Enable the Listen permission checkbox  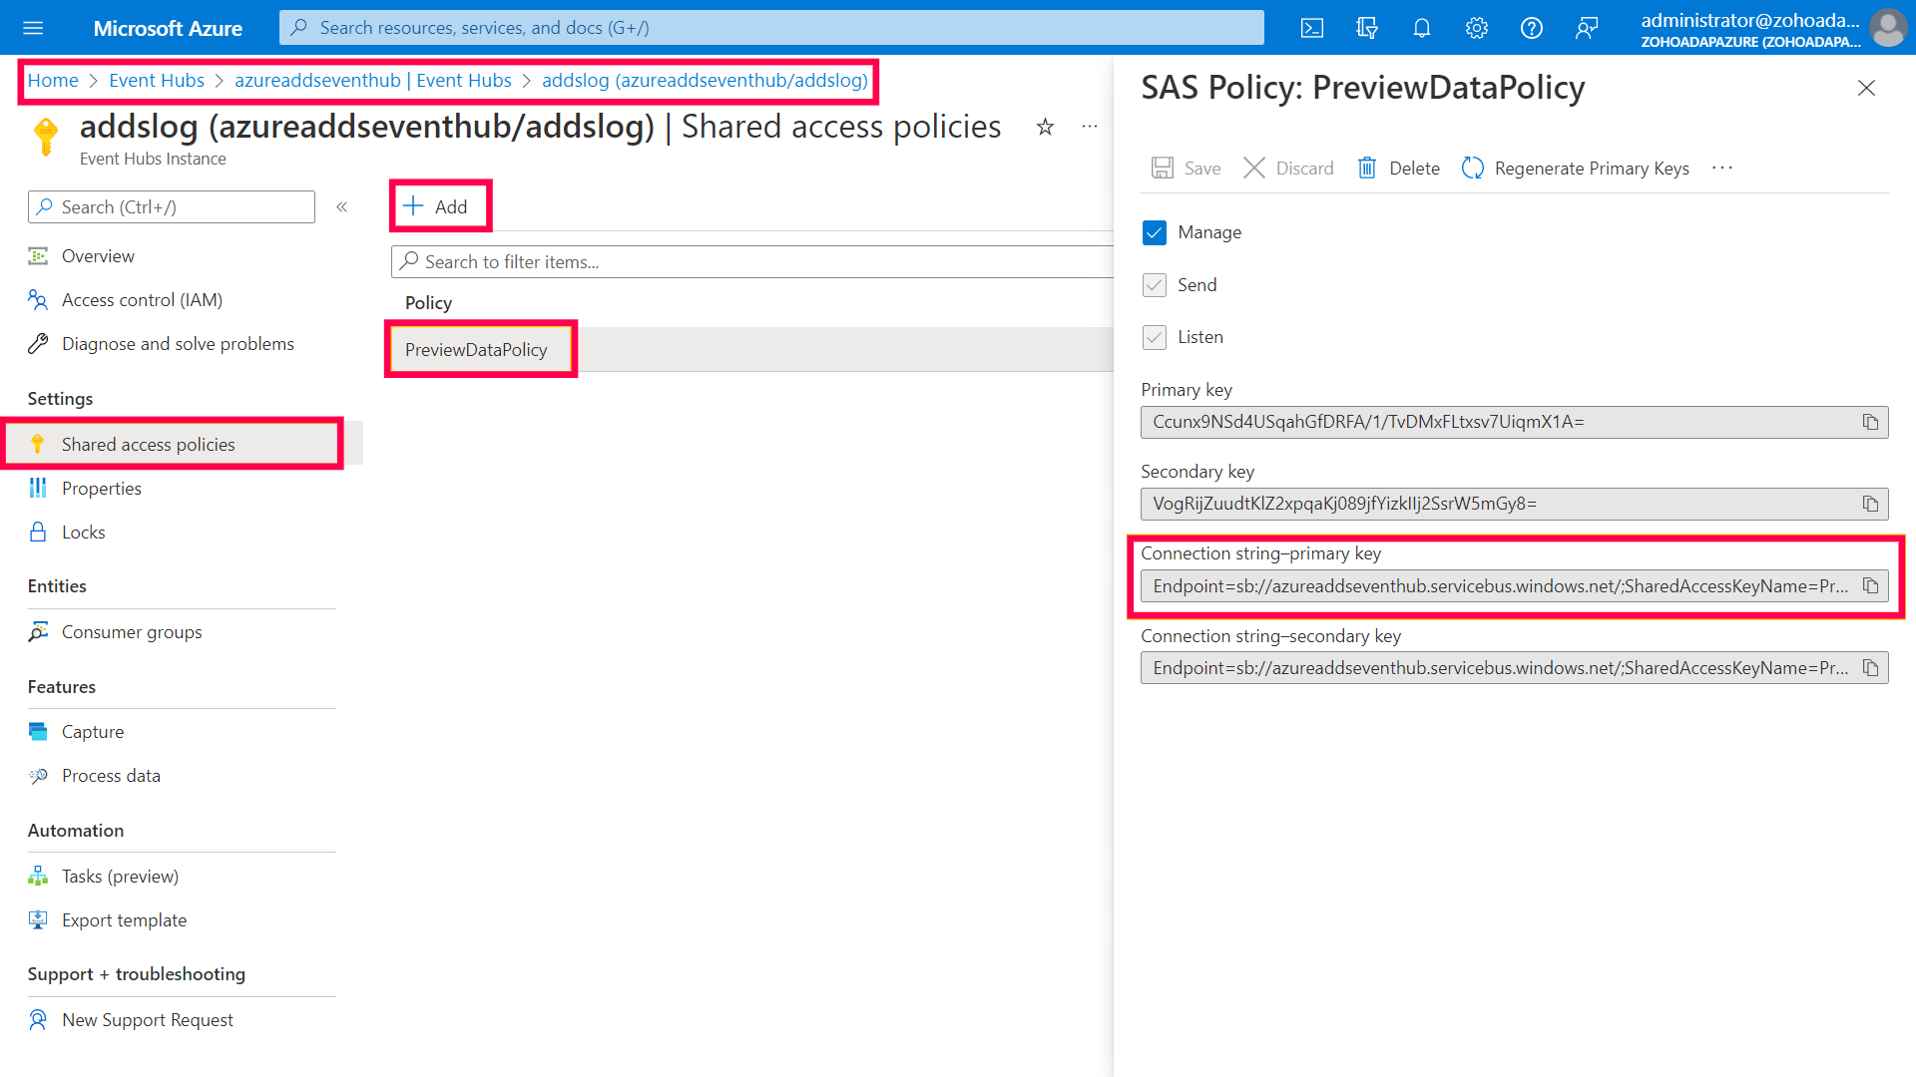(1155, 337)
